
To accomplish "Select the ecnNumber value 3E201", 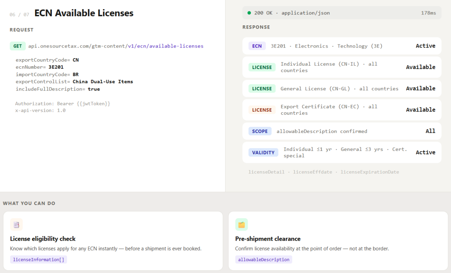I will click(56, 67).
